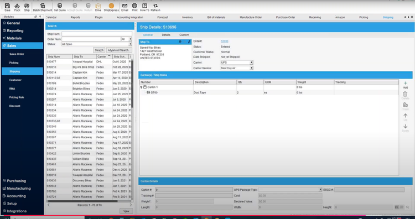
Task: Click the Ship Num search input field
Action: pos(97,34)
